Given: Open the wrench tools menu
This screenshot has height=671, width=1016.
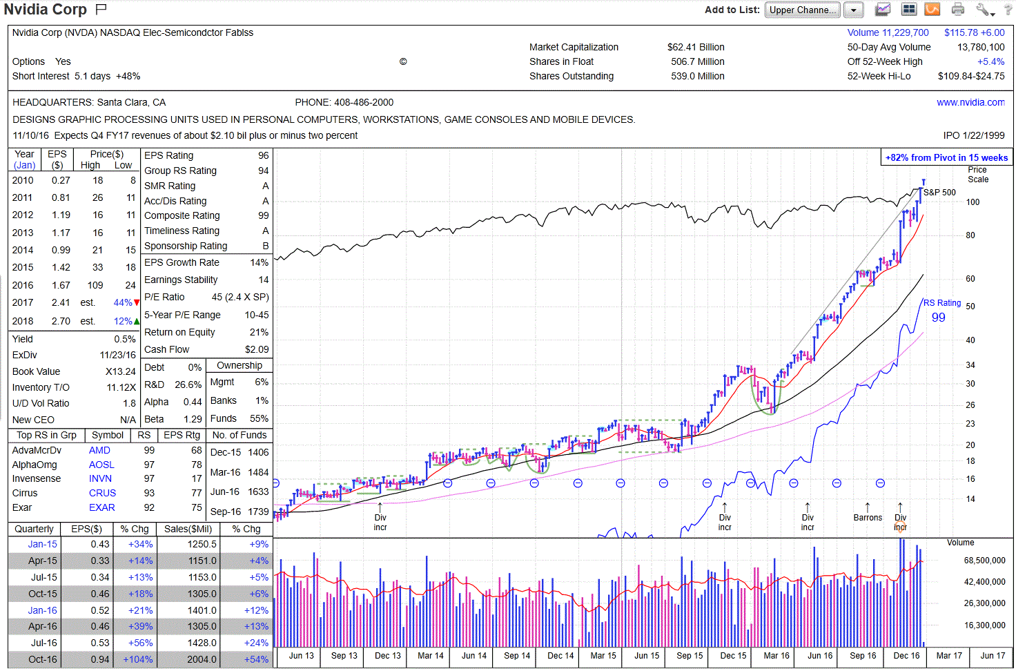Looking at the screenshot, I should point(985,10).
